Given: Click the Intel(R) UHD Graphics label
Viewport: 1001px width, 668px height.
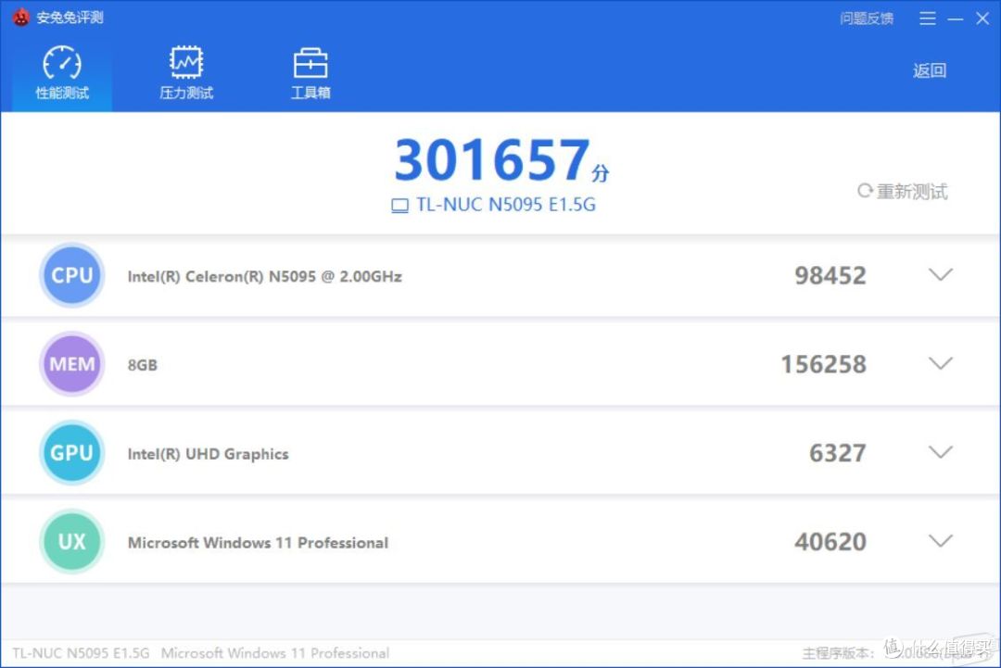Looking at the screenshot, I should click(209, 454).
